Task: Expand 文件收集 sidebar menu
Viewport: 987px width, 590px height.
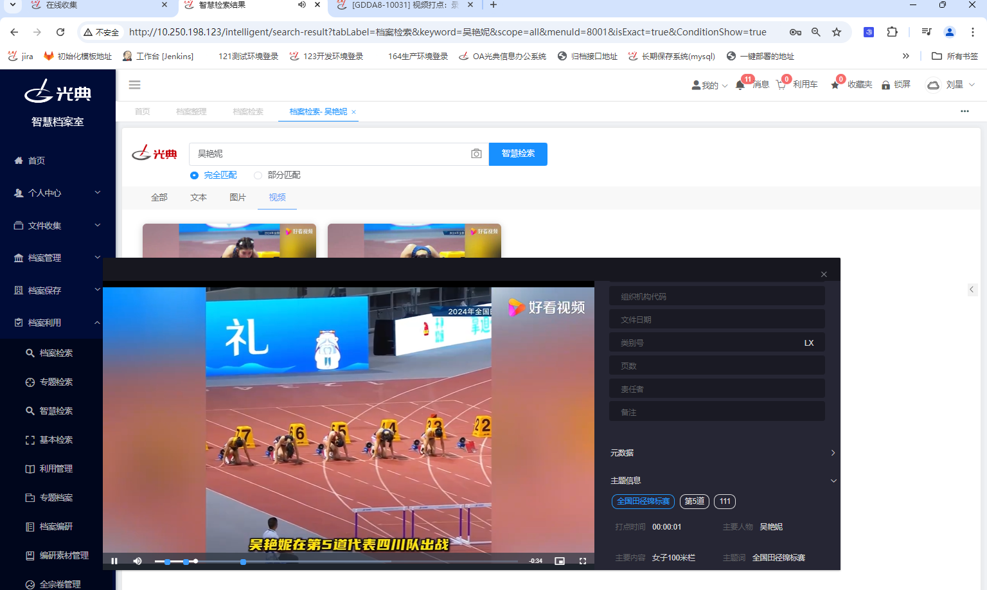Action: point(58,226)
